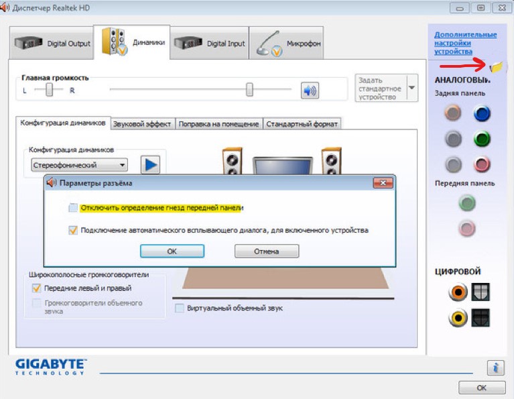Click the Realtek HD title bar speaker icon
This screenshot has height=399, width=514.
coord(4,7)
